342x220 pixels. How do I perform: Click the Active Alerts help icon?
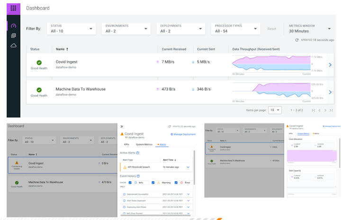pyautogui.click(x=138, y=153)
